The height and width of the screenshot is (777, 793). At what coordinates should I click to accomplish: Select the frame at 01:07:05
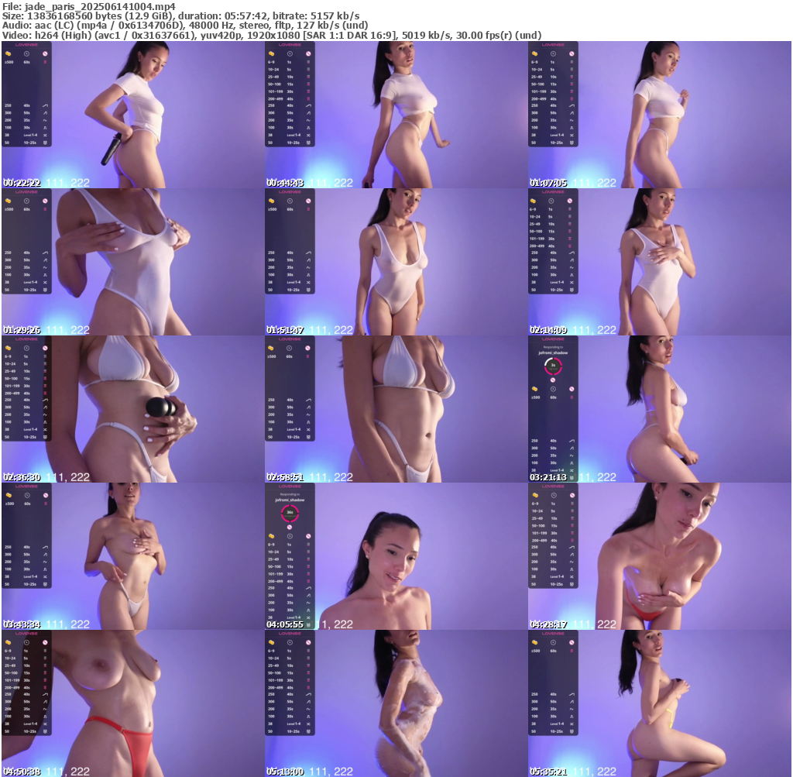[x=659, y=115]
